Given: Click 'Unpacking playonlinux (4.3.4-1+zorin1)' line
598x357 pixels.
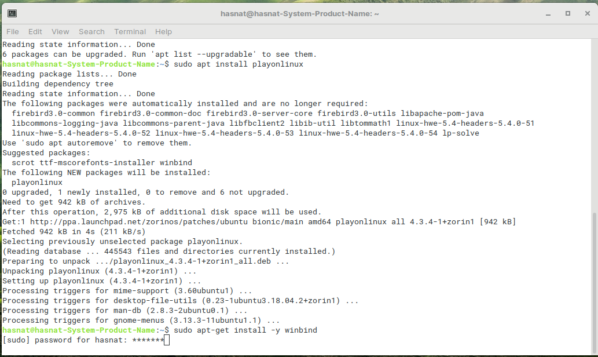Looking at the screenshot, I should tap(99, 271).
